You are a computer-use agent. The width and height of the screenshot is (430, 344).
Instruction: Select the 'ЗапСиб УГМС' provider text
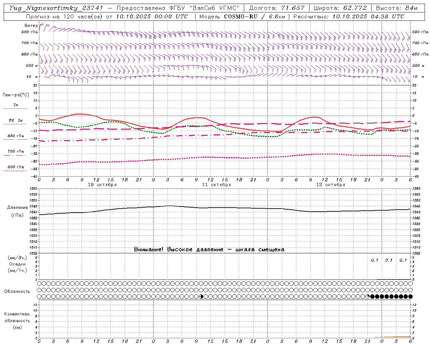(215, 8)
